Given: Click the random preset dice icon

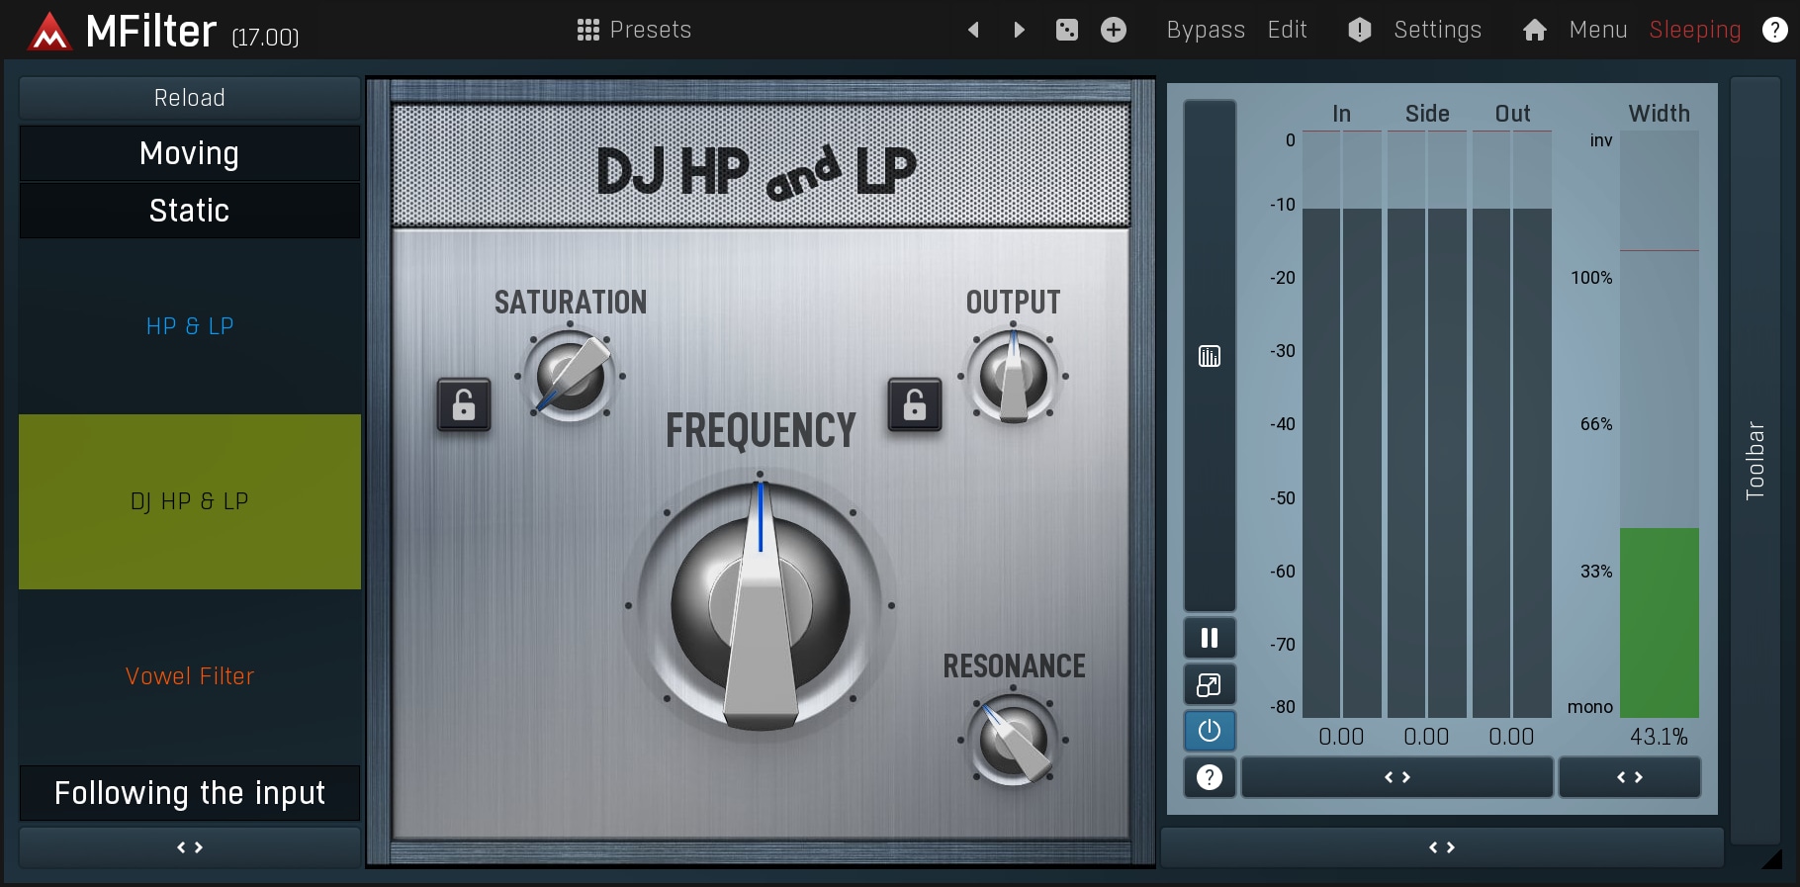Looking at the screenshot, I should coord(1067,30).
